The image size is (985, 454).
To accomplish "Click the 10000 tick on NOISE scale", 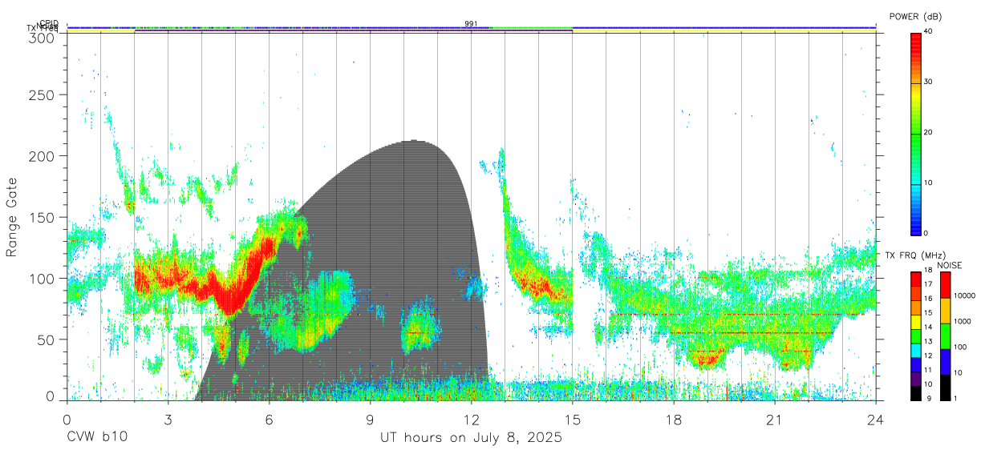I will click(x=964, y=295).
